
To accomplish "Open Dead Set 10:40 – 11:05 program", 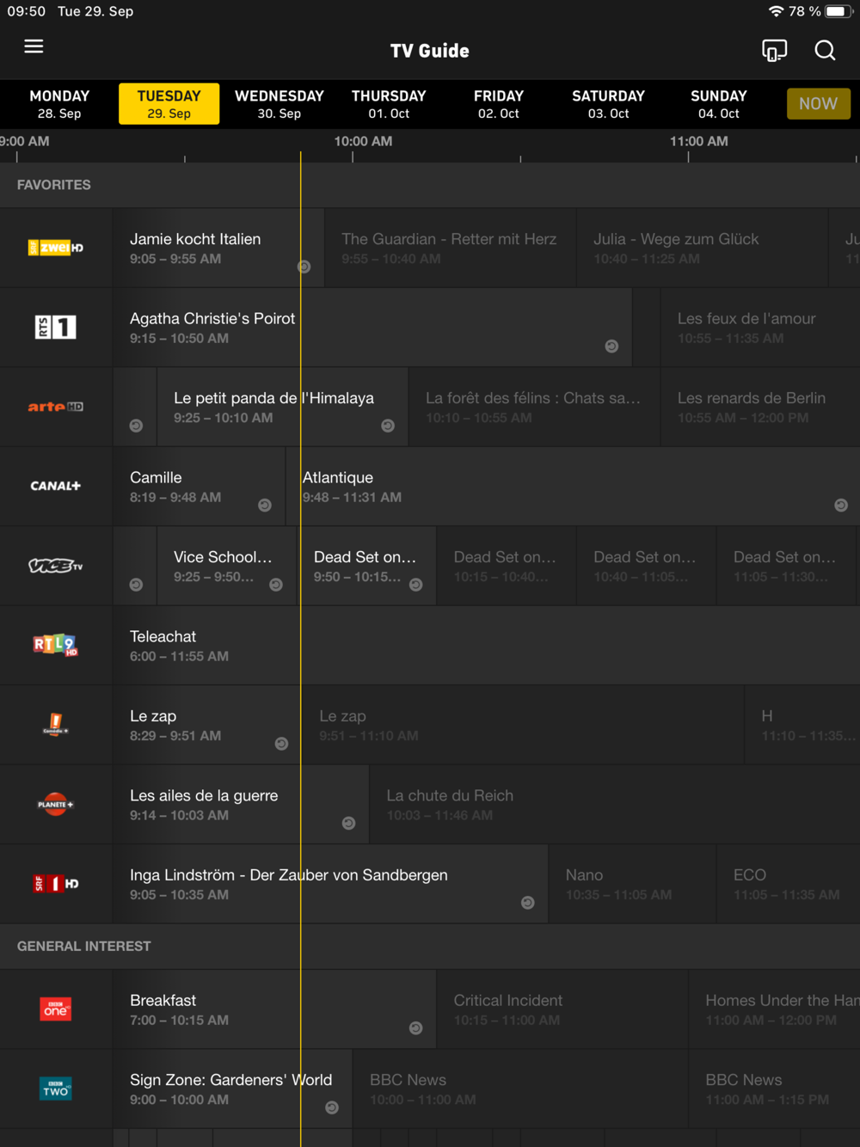I will (646, 566).
